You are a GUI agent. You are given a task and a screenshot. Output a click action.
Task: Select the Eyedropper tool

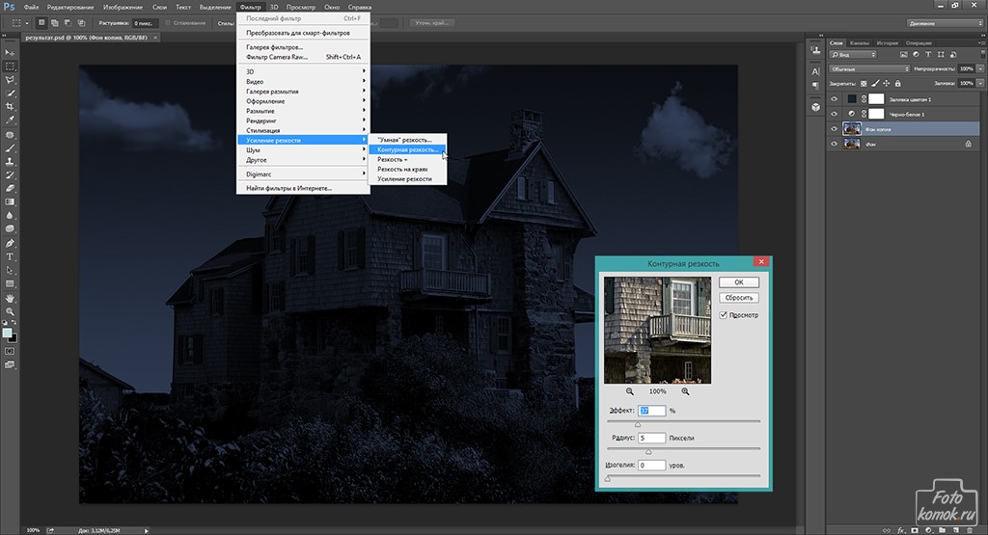10,120
